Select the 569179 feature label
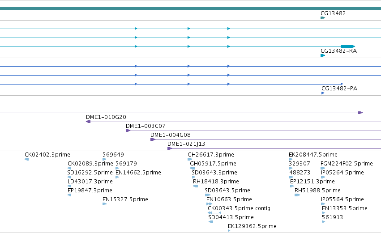 pyautogui.click(x=126, y=164)
